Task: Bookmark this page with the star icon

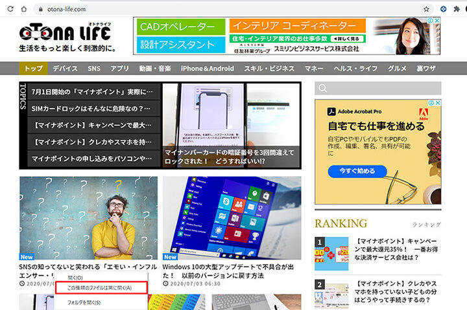Action: [426, 9]
